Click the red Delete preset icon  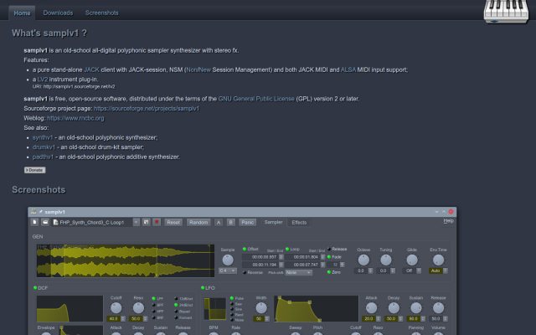(157, 222)
